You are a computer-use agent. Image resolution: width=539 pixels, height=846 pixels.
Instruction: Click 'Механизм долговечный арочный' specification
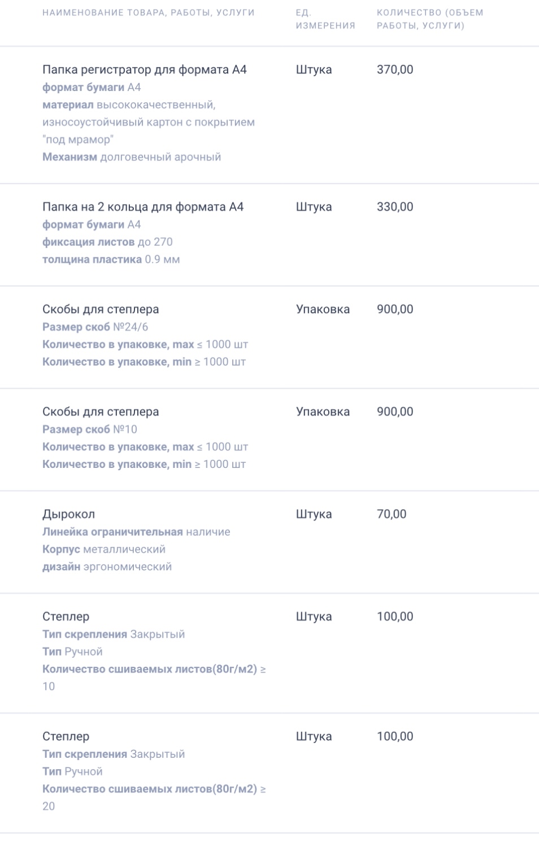[x=132, y=157]
